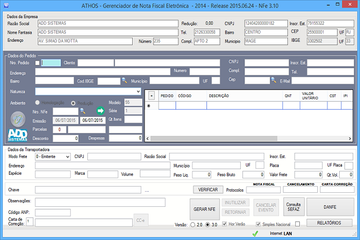Click the Carta de Correção text field

[x=84, y=223]
